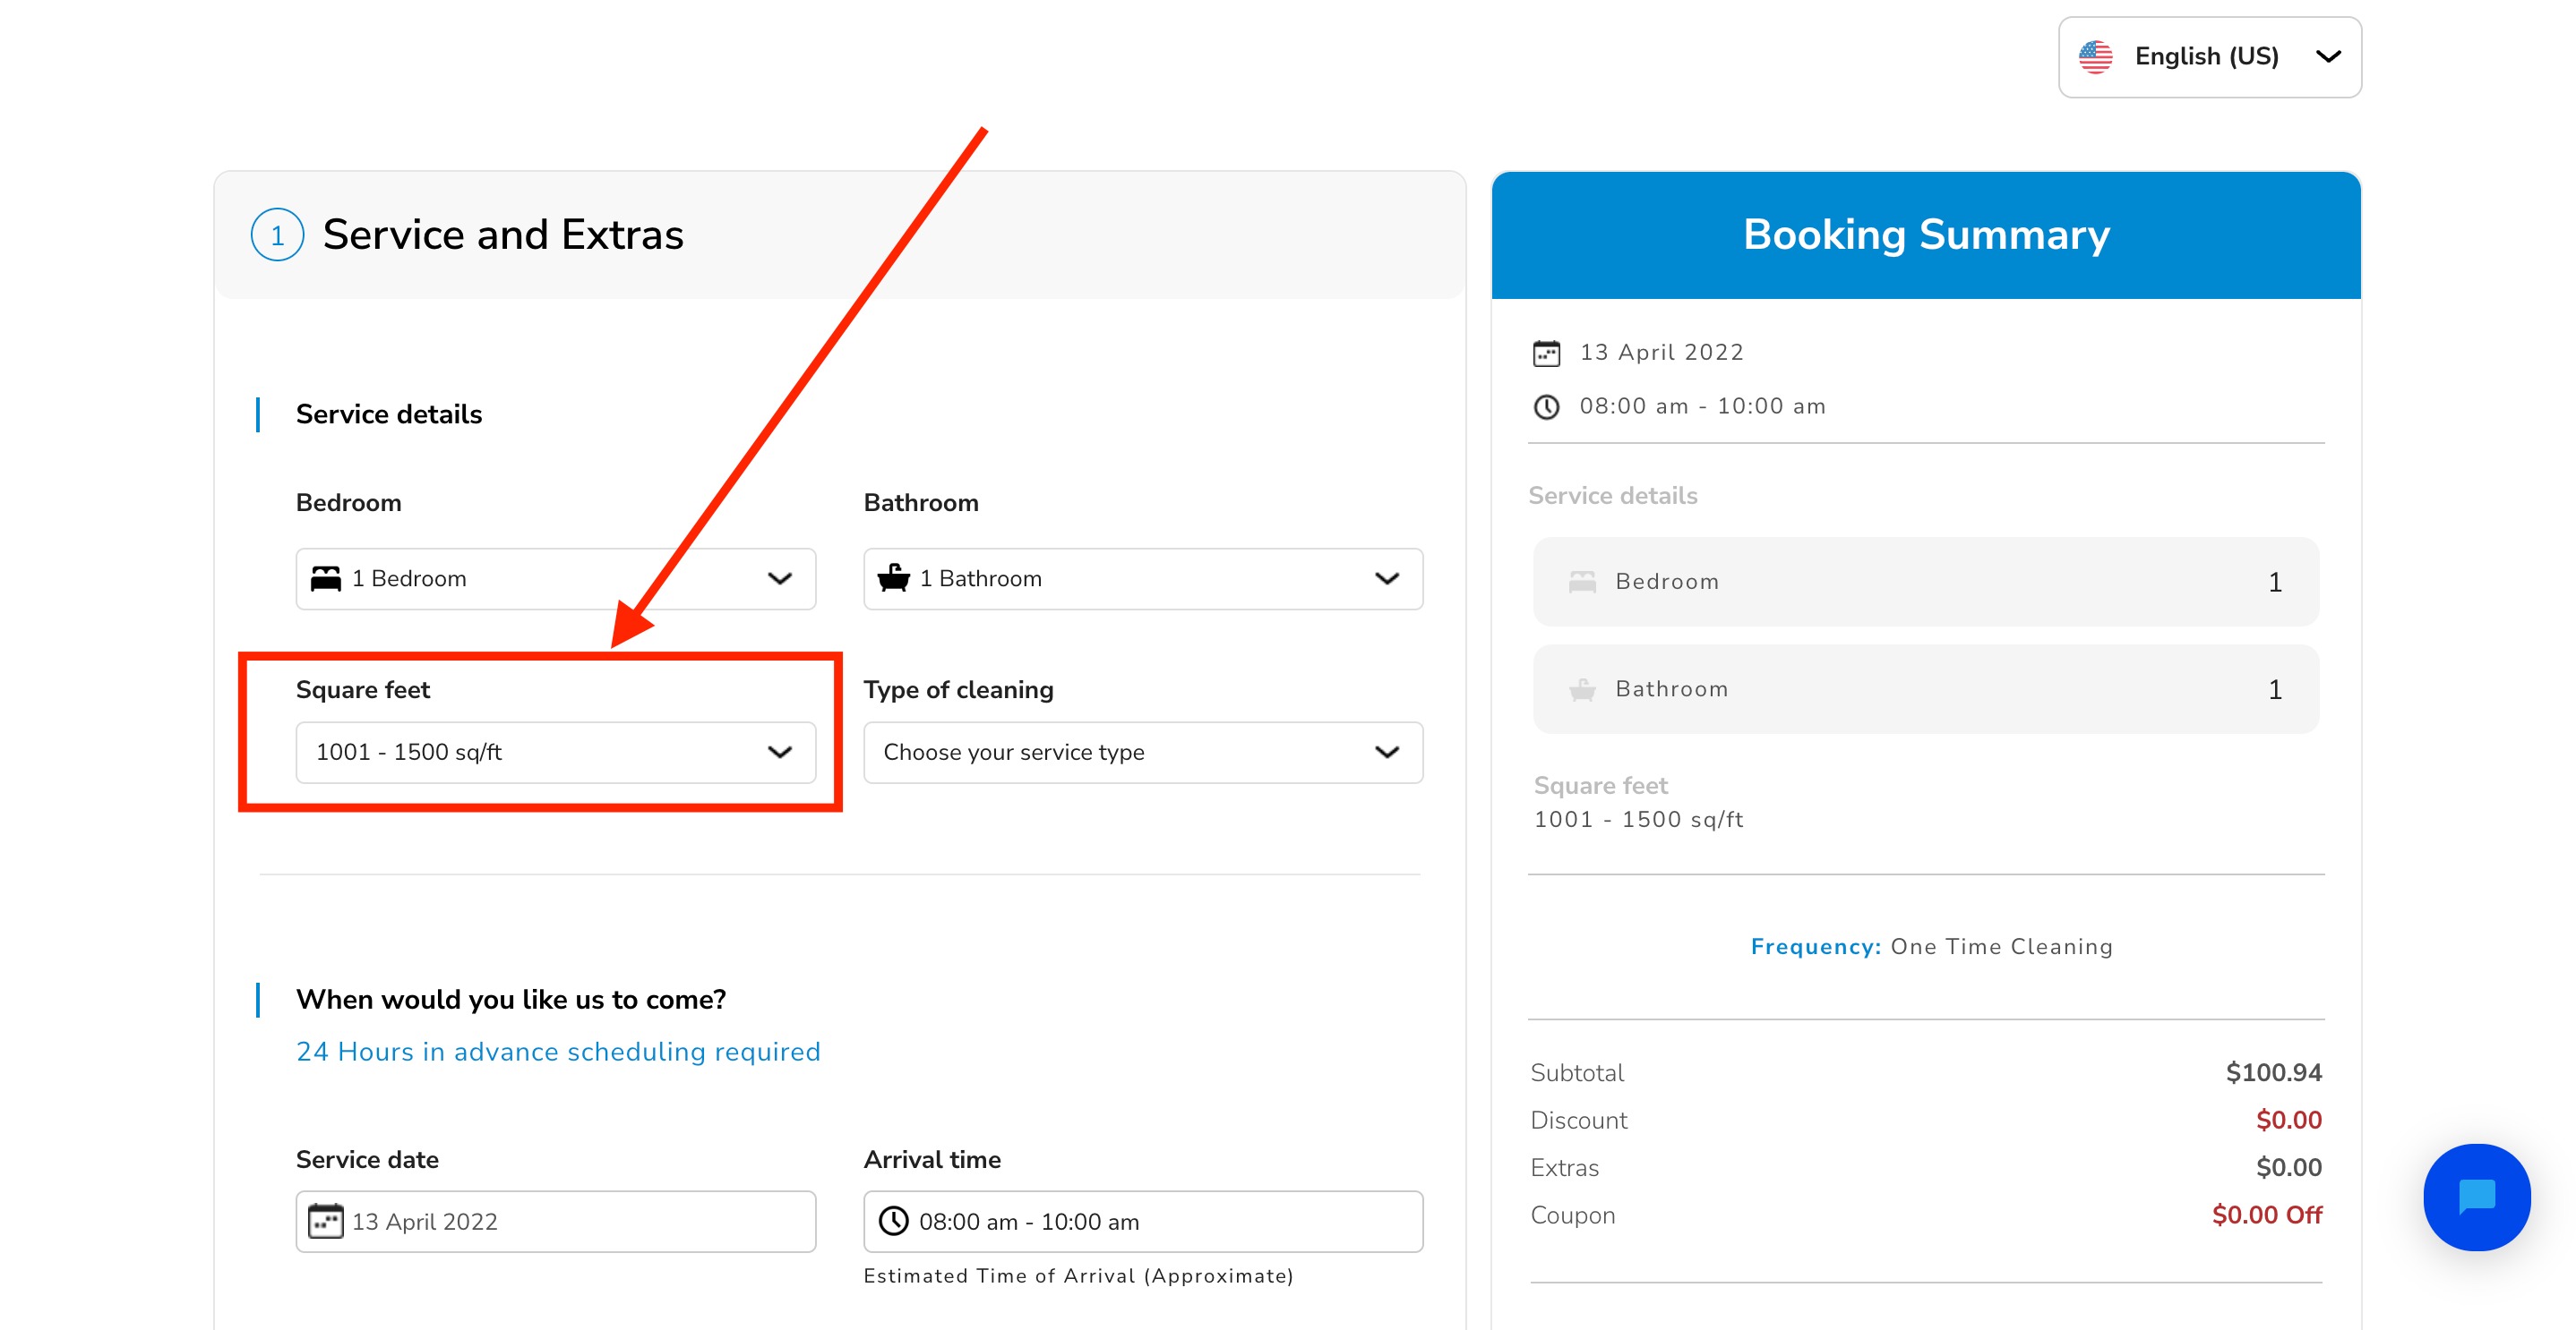
Task: Click the bed icon in Bedroom dropdown
Action: tap(326, 578)
